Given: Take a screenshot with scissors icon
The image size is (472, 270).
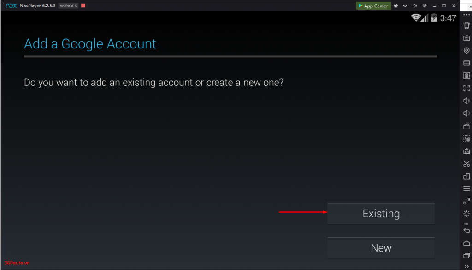Looking at the screenshot, I should tap(466, 164).
